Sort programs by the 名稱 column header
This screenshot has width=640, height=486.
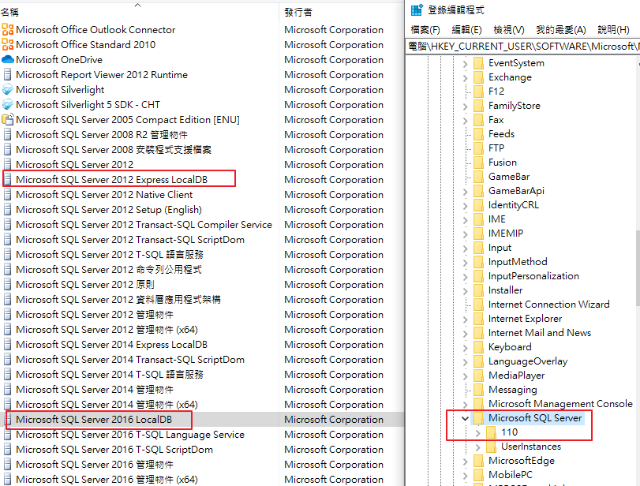point(139,13)
